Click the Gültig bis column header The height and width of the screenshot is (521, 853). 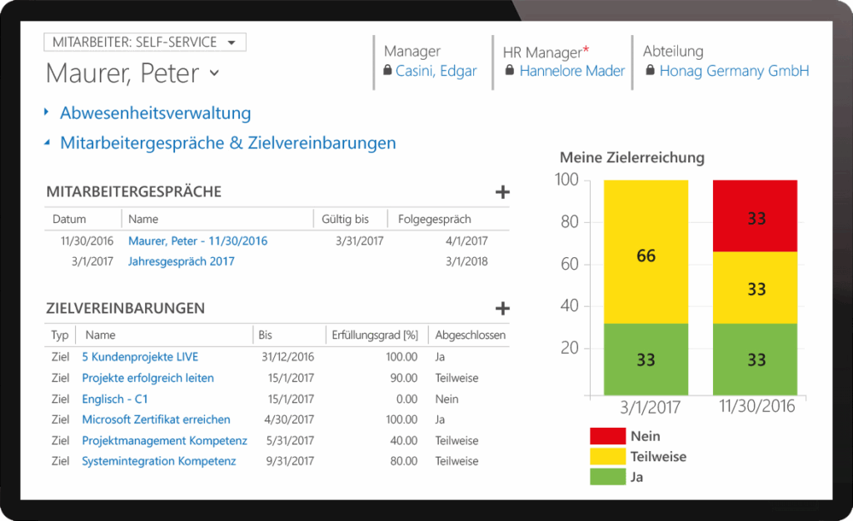pyautogui.click(x=345, y=219)
